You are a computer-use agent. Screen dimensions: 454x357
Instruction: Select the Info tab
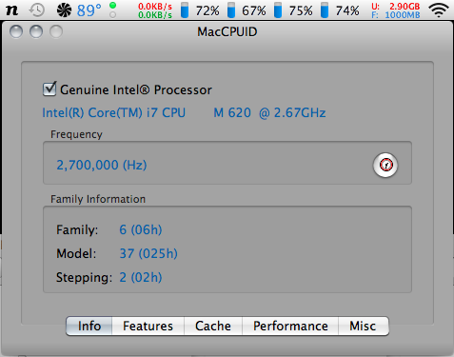tap(89, 326)
